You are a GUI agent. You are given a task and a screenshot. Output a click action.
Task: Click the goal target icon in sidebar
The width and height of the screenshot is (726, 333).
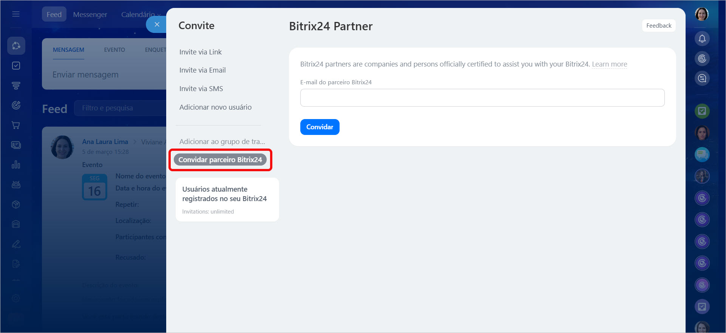click(16, 105)
